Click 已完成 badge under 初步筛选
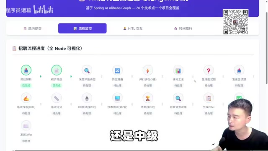 click(x=57, y=86)
